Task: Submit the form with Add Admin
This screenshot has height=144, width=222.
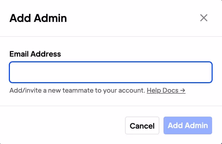Action: [x=188, y=125]
